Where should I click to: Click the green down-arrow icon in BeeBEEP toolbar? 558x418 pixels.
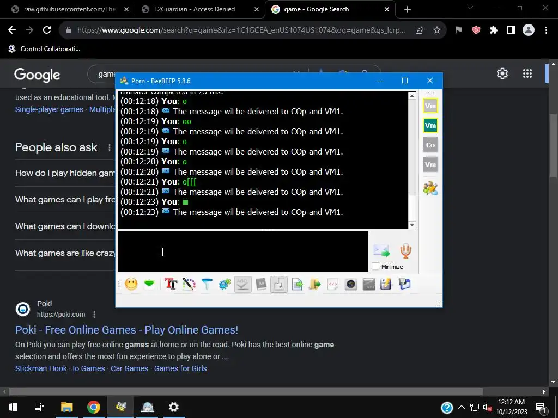(x=149, y=284)
